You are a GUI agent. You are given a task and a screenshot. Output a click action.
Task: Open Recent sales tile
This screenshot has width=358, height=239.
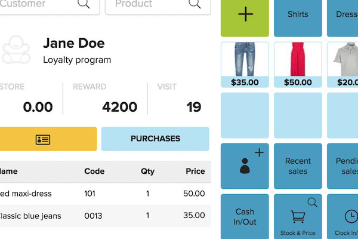298,166
